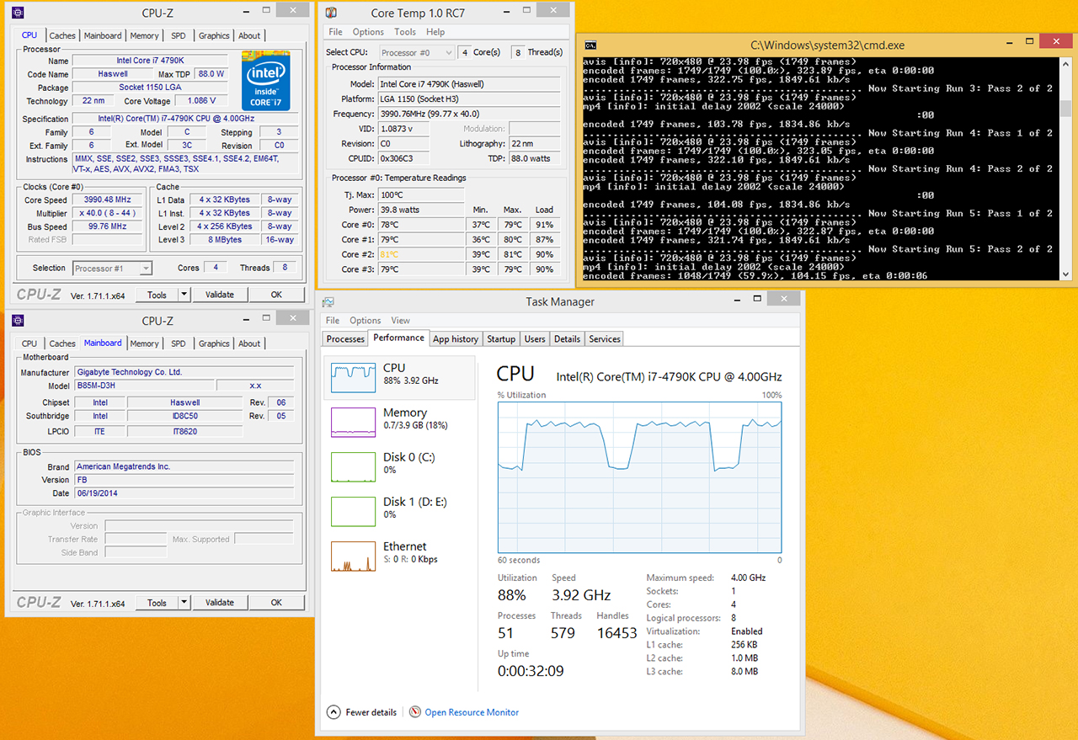1078x740 pixels.
Task: Open Tools dropdown arrow in upper CPU-Z window
Action: pyautogui.click(x=183, y=295)
